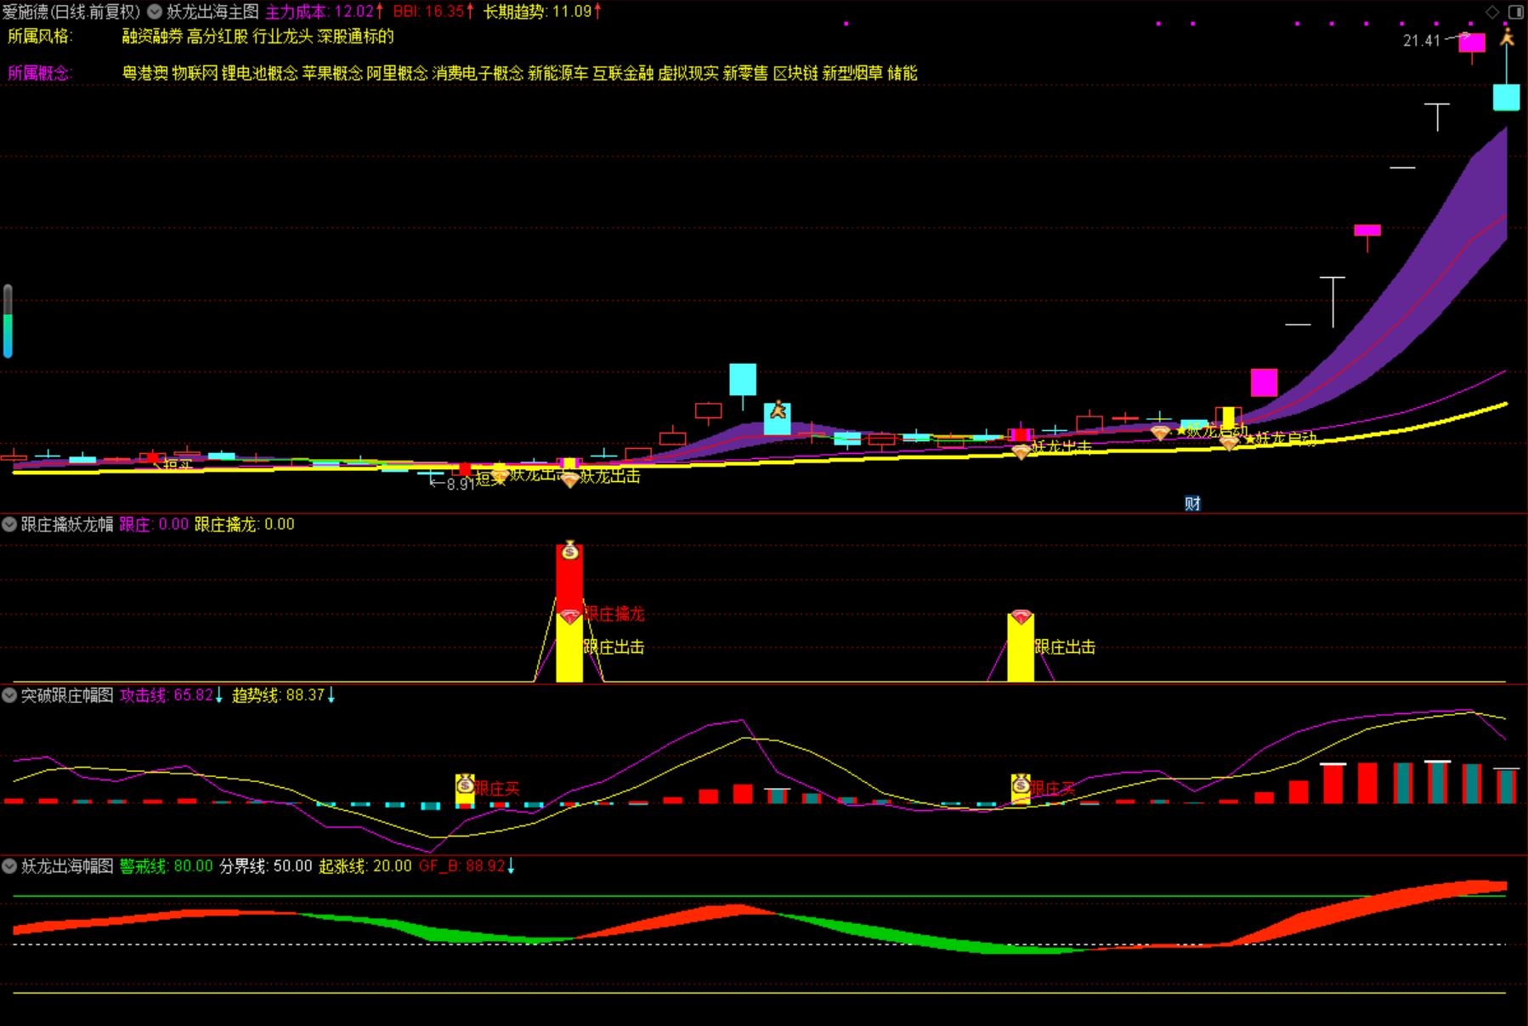Open the 妖龙出海主图 indicator dropdown

click(x=156, y=12)
